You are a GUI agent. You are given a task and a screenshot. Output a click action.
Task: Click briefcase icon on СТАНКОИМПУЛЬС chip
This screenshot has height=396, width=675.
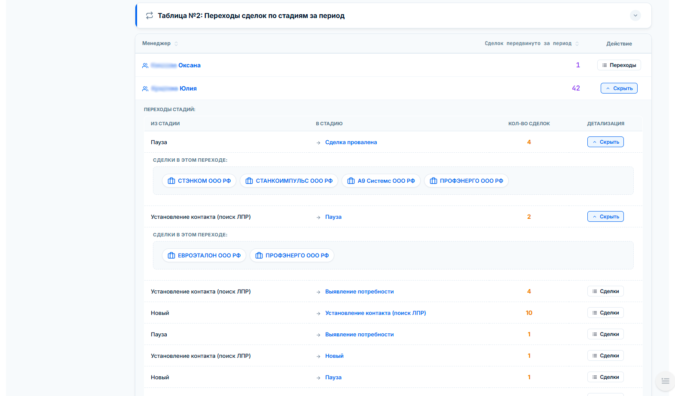pos(249,181)
